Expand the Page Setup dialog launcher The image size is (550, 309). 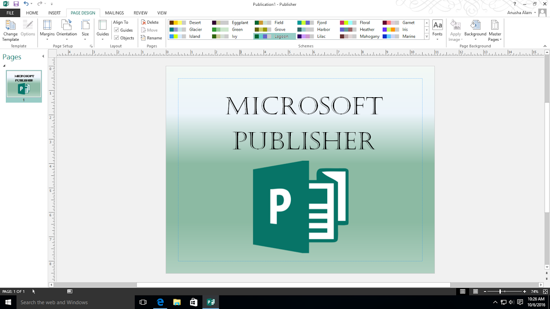point(91,46)
